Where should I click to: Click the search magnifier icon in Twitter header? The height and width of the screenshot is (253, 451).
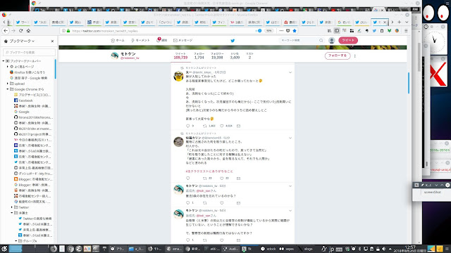point(321,41)
